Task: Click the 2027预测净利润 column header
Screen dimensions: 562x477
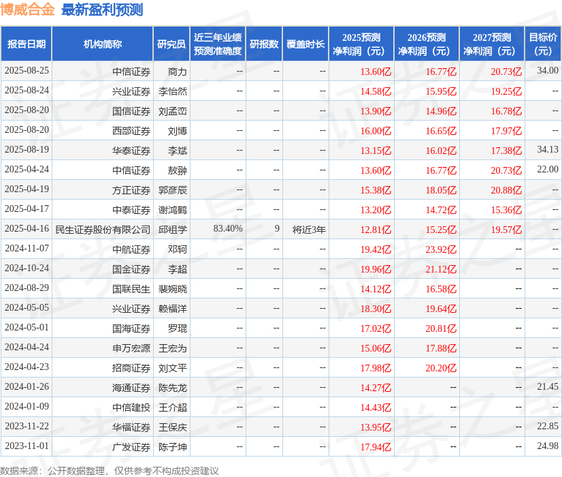Action: (492, 44)
